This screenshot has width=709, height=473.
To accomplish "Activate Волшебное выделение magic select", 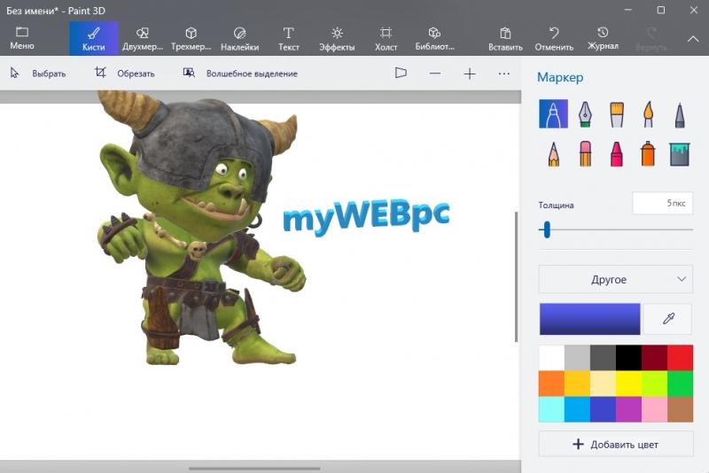I will [240, 74].
